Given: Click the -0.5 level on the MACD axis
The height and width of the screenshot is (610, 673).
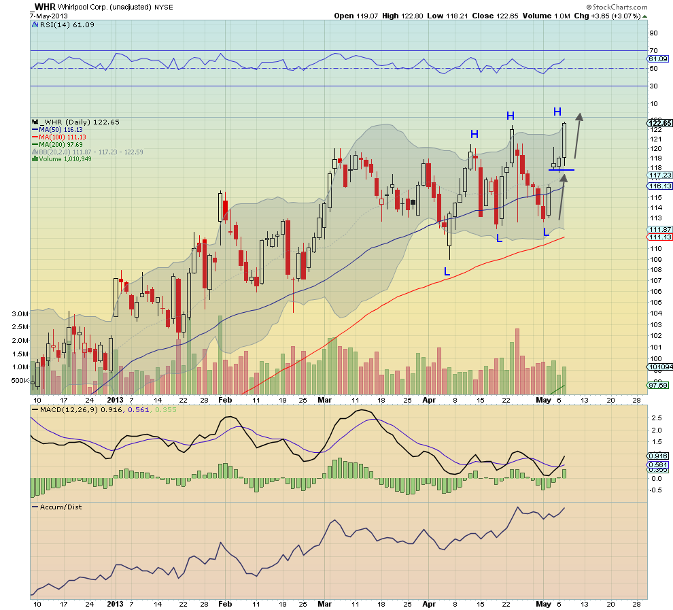Looking at the screenshot, I should pos(655,490).
